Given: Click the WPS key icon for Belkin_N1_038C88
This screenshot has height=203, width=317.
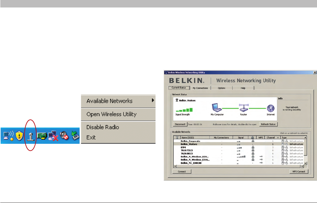Looking at the screenshot, I should coord(261,163).
